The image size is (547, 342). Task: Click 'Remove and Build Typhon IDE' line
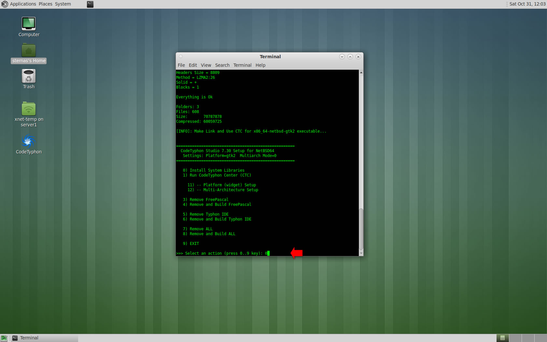click(217, 219)
